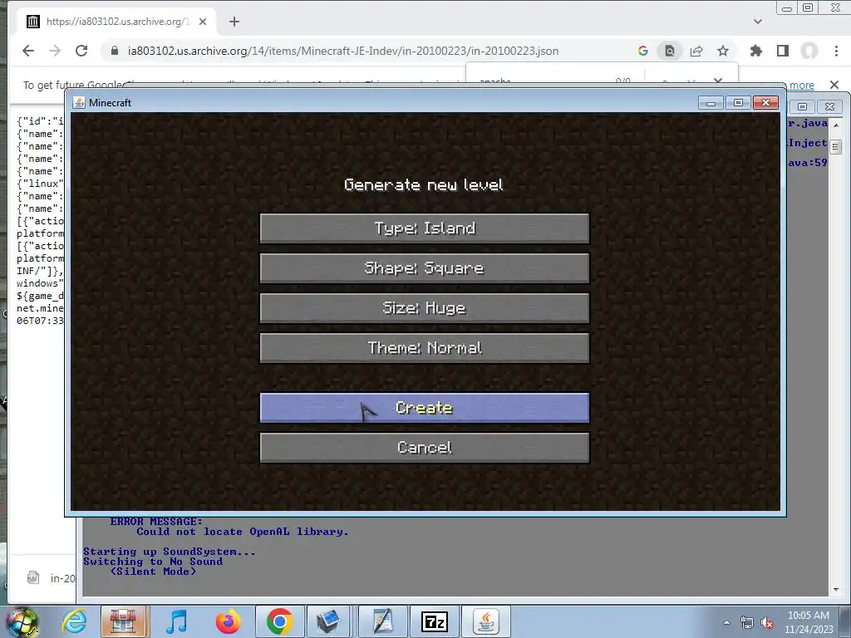Click the site padlock icon

pyautogui.click(x=115, y=51)
